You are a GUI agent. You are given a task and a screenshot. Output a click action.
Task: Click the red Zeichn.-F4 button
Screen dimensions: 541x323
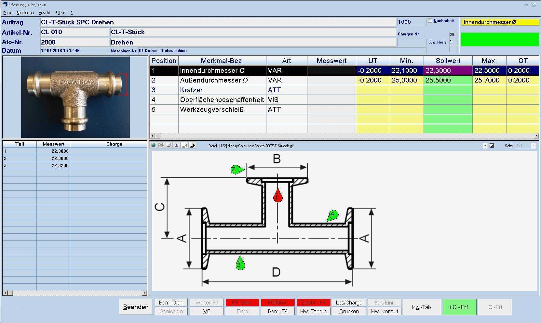click(313, 303)
